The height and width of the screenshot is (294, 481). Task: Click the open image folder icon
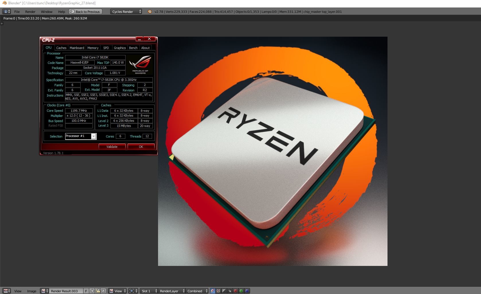tap(98, 291)
